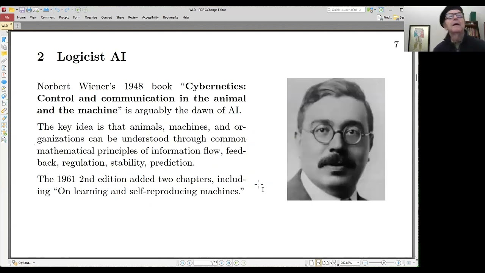The height and width of the screenshot is (273, 485).
Task: Go to the next page
Action: pyautogui.click(x=222, y=263)
